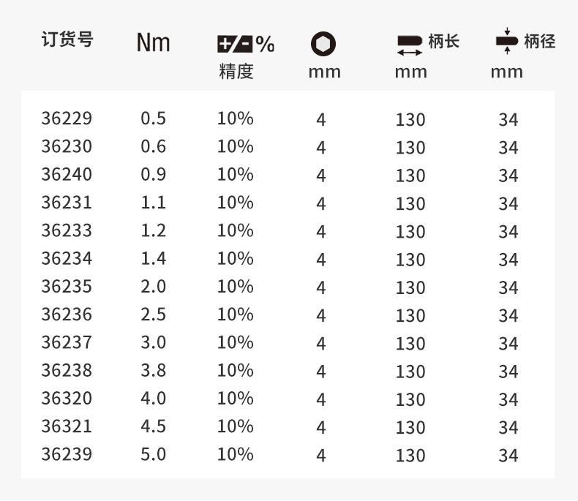Select the Nm column header
The height and width of the screenshot is (501, 578).
coord(153,42)
